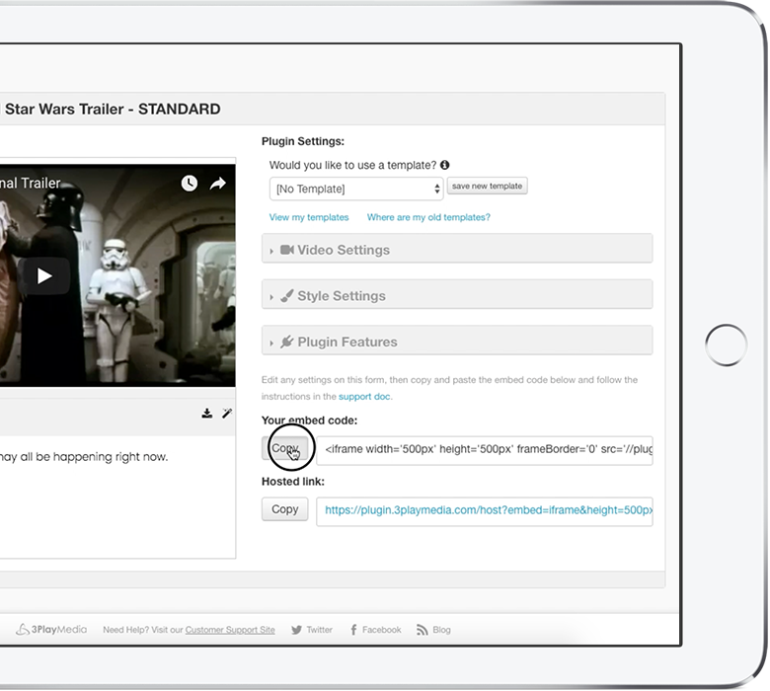Screen dimensions: 770x691
Task: Click the iframe embed code field
Action: tap(485, 450)
